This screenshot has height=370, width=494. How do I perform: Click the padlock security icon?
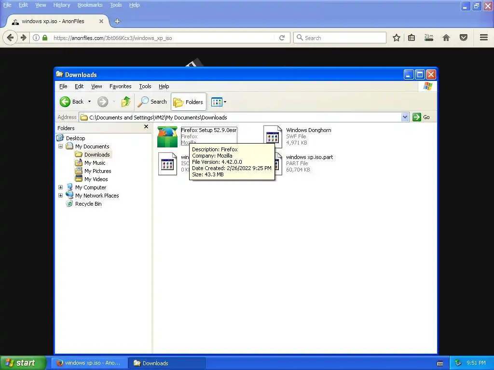click(x=45, y=38)
